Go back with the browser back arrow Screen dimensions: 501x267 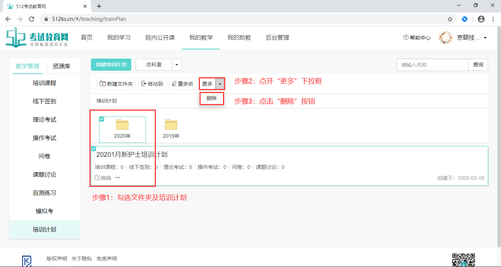point(8,19)
